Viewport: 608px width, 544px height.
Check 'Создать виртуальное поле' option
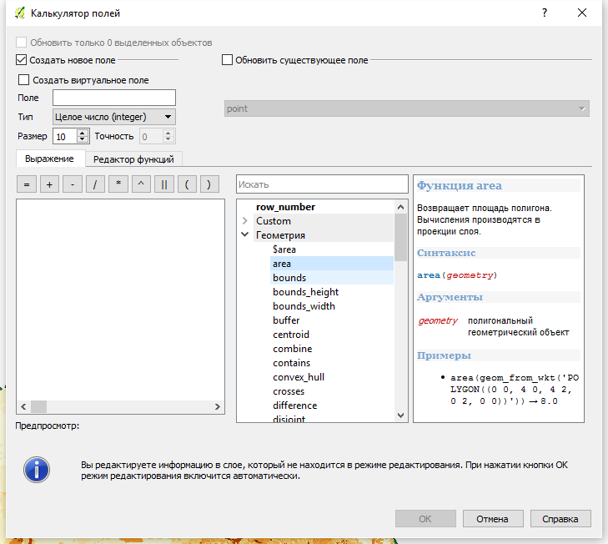[x=24, y=80]
